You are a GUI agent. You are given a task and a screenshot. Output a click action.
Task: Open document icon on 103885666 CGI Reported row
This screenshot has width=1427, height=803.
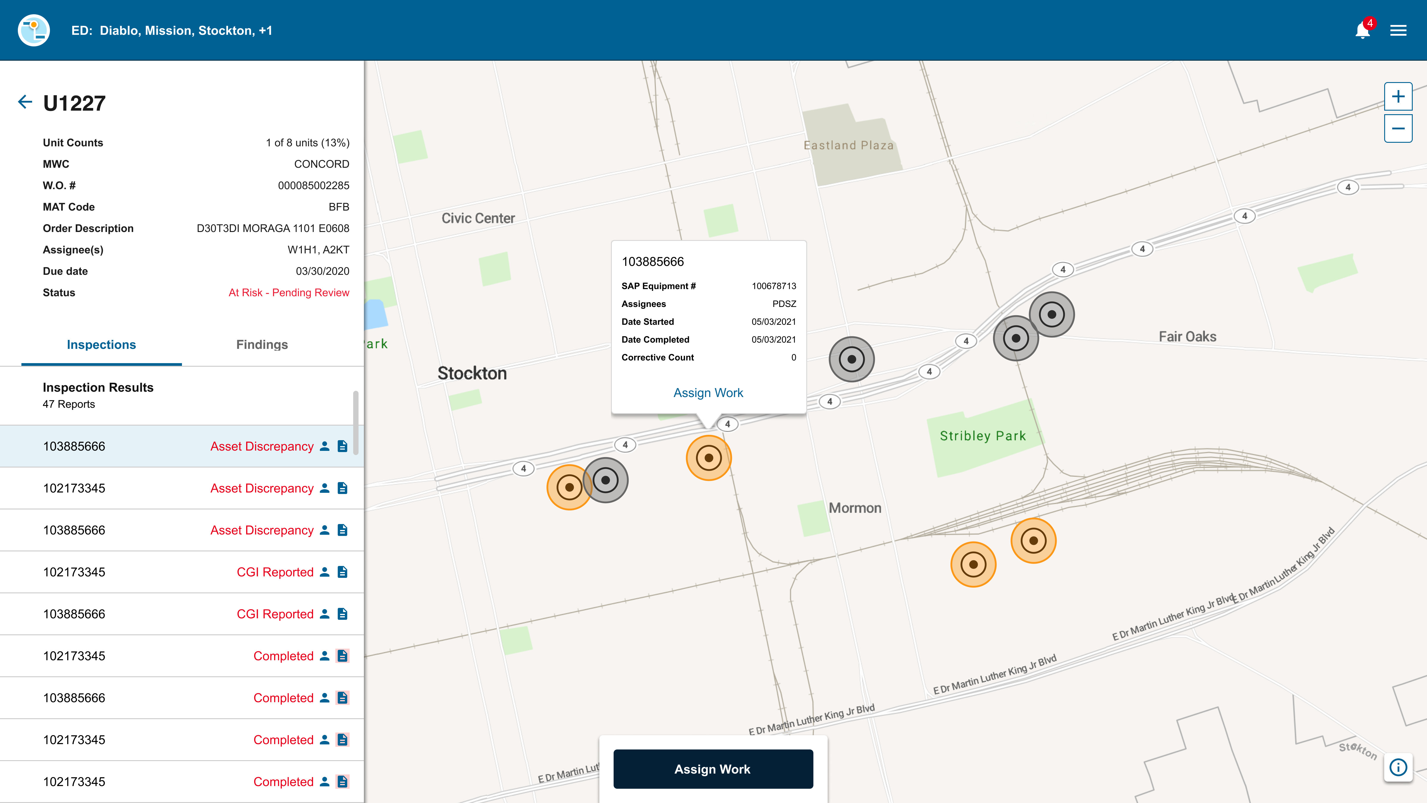342,614
